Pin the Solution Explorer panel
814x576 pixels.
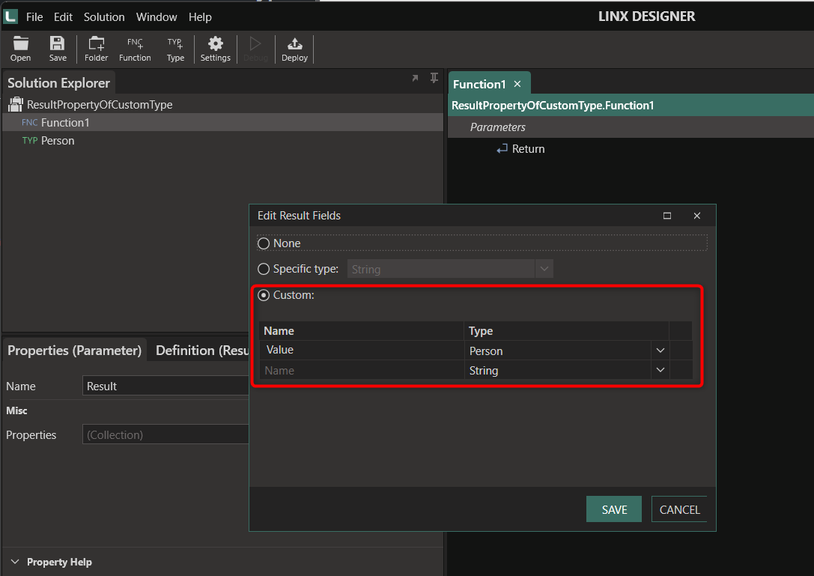(434, 78)
